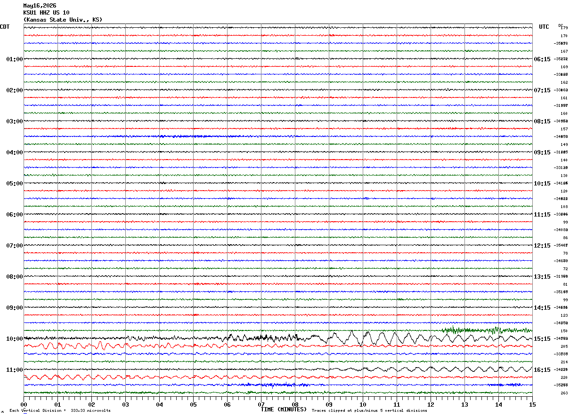The width and height of the screenshot is (570, 417).
Task: Click the Each Vertical Division scale note
Action: (60, 411)
